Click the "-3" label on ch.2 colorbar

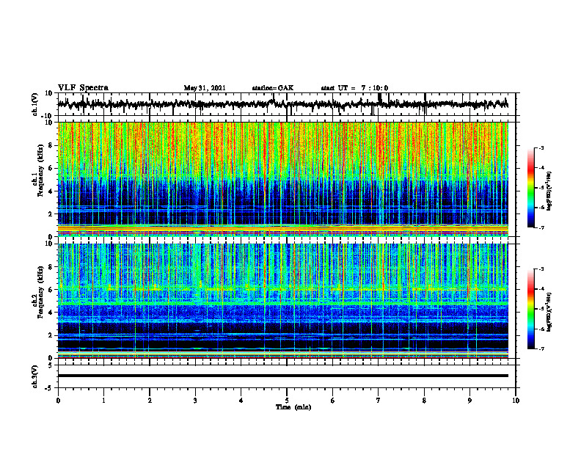(x=541, y=269)
